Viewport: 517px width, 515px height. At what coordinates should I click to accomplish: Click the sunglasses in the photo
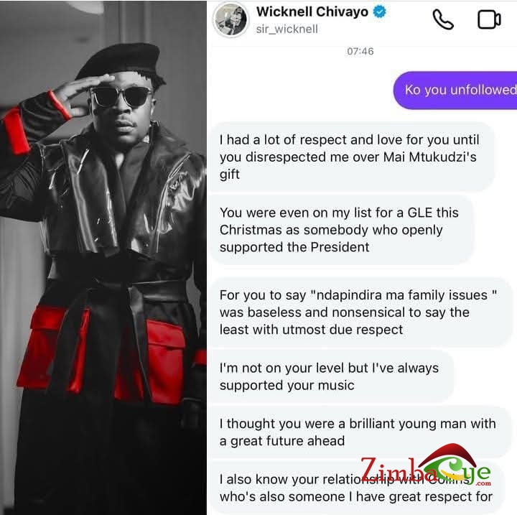point(121,97)
